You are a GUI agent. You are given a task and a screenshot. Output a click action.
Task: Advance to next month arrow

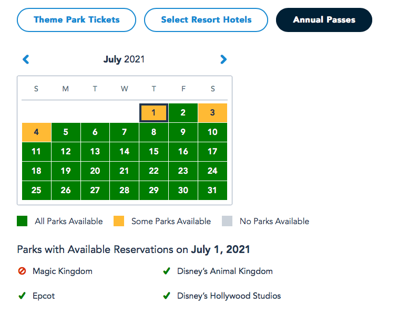coord(223,60)
